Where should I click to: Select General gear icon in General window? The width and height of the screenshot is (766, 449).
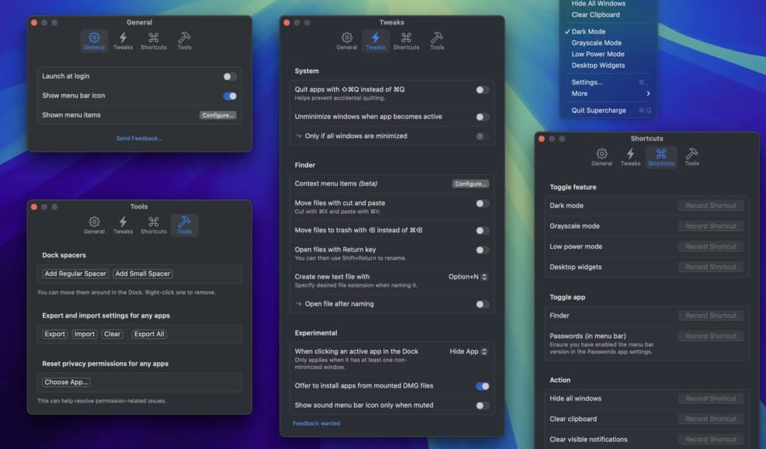point(94,41)
